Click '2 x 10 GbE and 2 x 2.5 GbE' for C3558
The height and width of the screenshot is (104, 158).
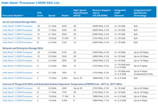click(x=122, y=66)
